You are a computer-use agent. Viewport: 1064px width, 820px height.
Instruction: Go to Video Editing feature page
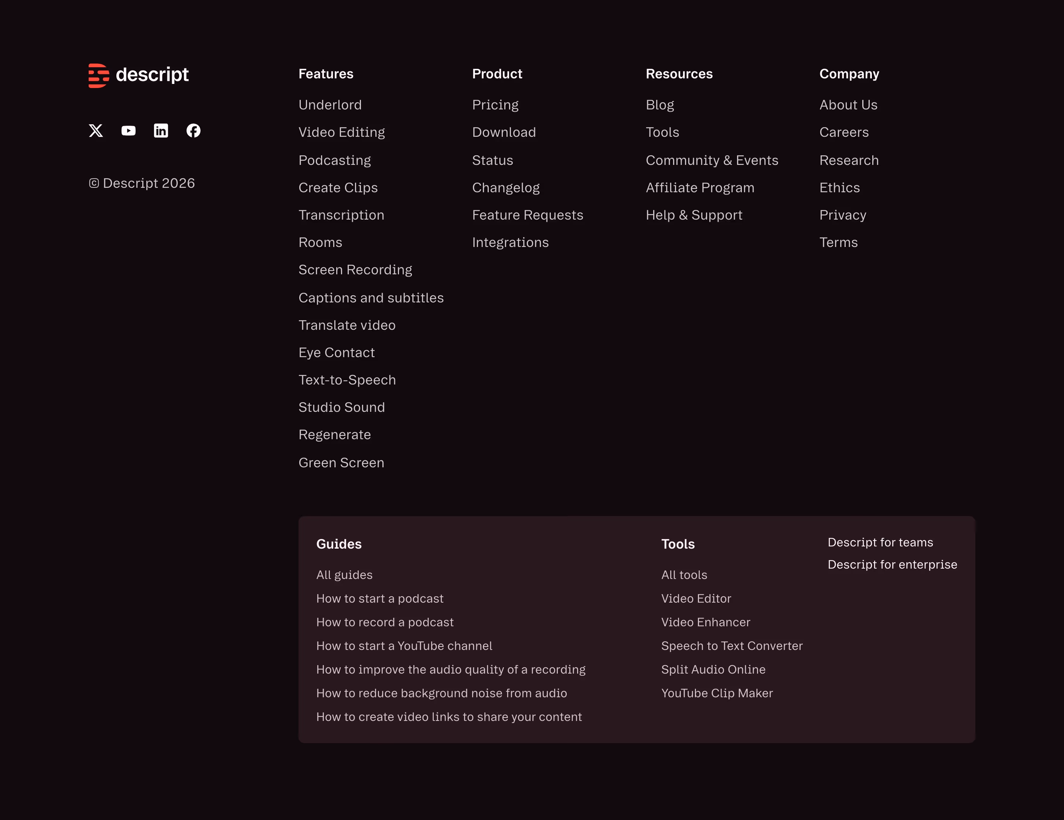click(341, 132)
